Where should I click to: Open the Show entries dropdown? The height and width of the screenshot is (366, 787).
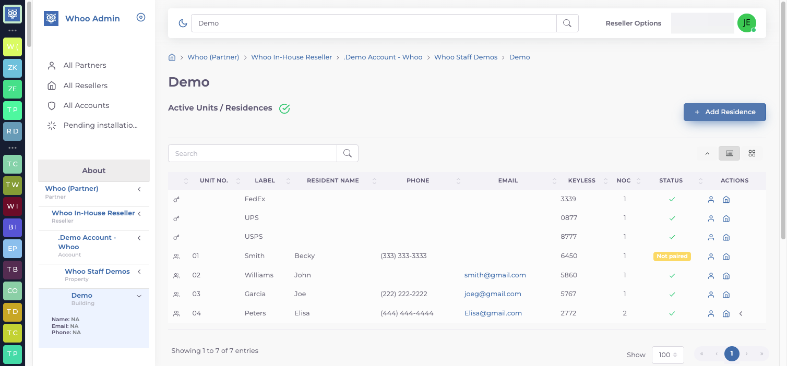667,355
